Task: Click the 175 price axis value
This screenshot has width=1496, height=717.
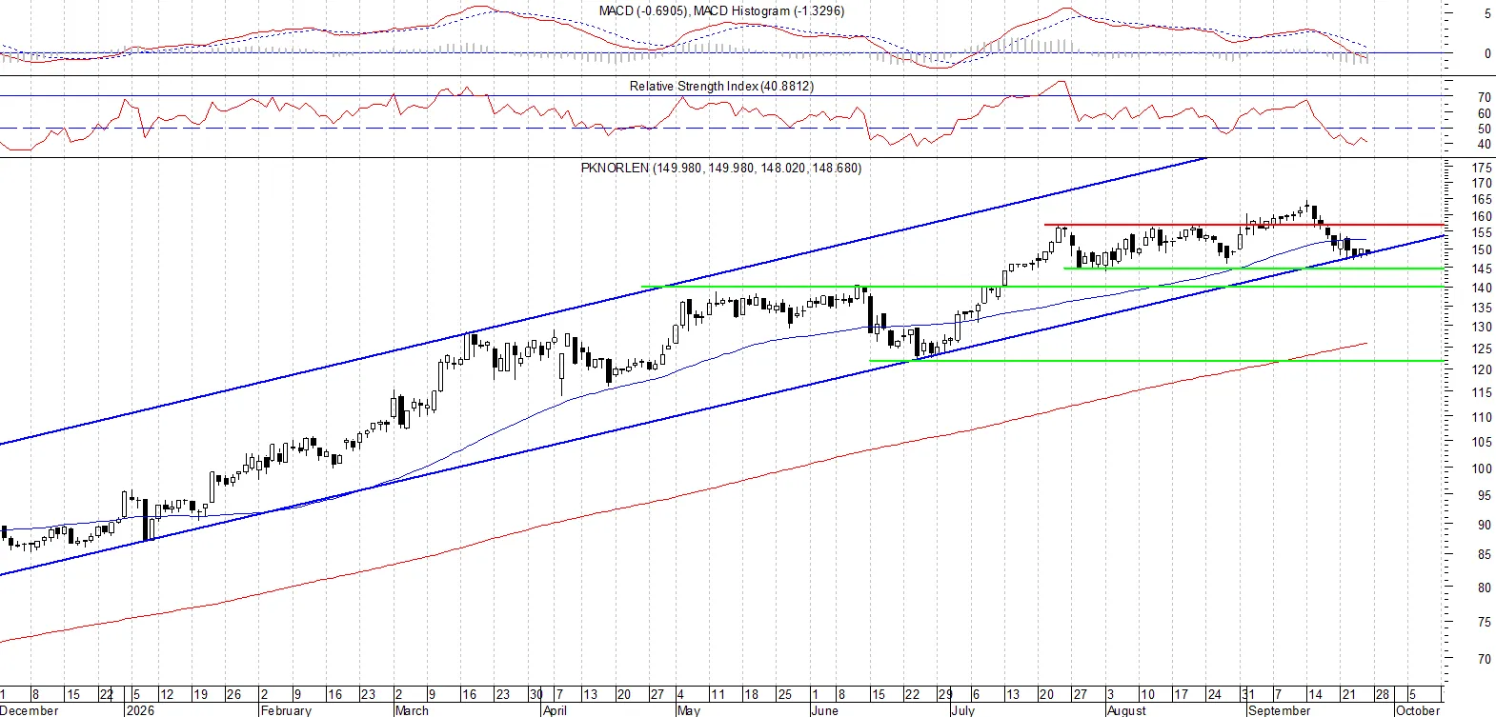Action: tap(1482, 168)
